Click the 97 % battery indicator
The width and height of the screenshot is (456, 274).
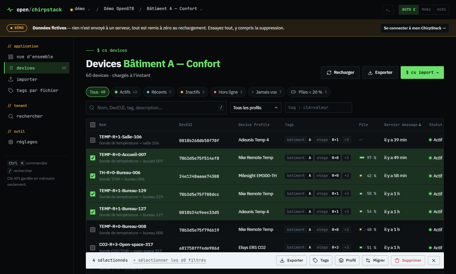(x=368, y=158)
